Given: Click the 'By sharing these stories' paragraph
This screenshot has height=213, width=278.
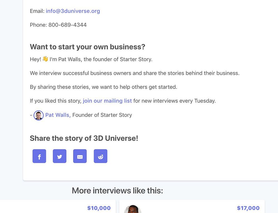Looking at the screenshot, I should click(103, 87).
